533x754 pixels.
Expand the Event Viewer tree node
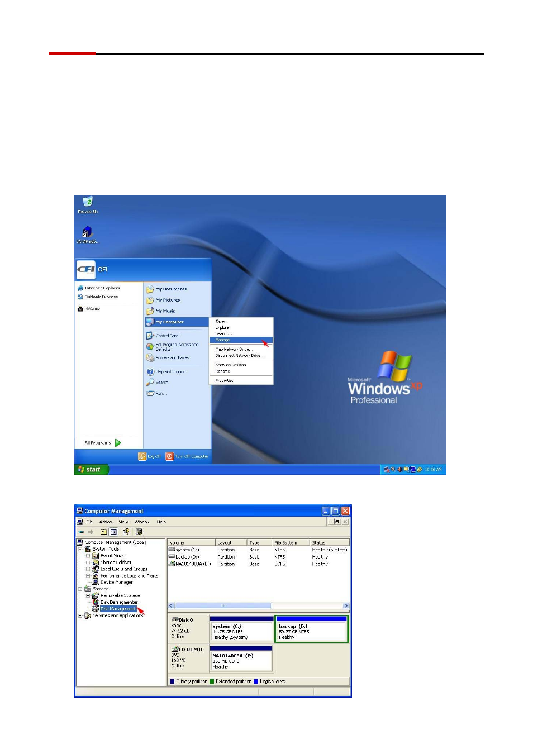(x=88, y=556)
